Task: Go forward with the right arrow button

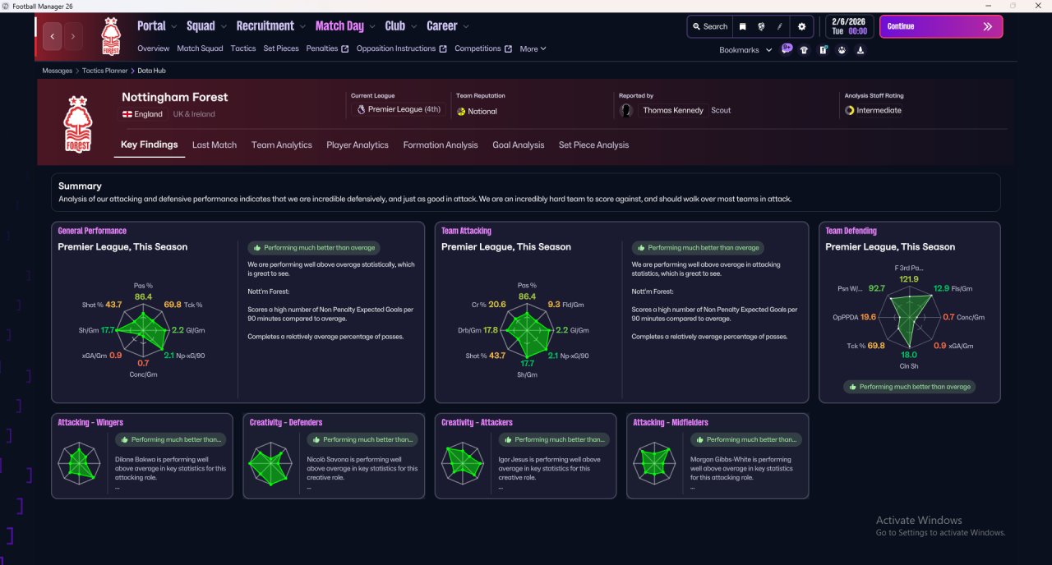Action: 73,36
